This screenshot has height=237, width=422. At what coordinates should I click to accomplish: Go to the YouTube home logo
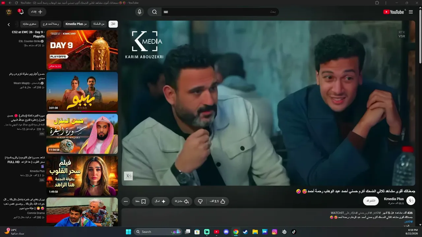[393, 12]
